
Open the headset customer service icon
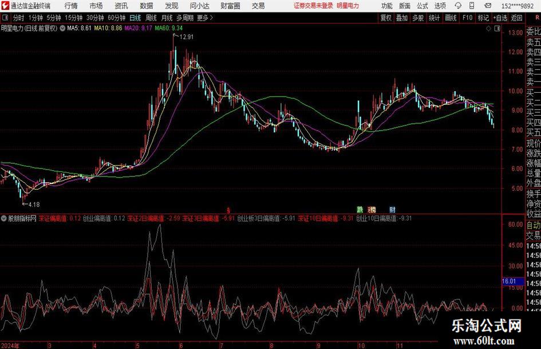pos(458,6)
